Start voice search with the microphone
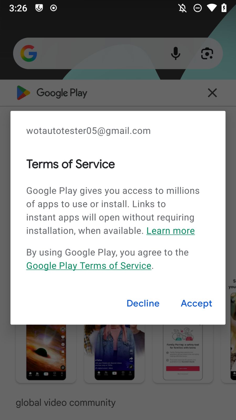Screen dimensions: 236x420 (175, 53)
